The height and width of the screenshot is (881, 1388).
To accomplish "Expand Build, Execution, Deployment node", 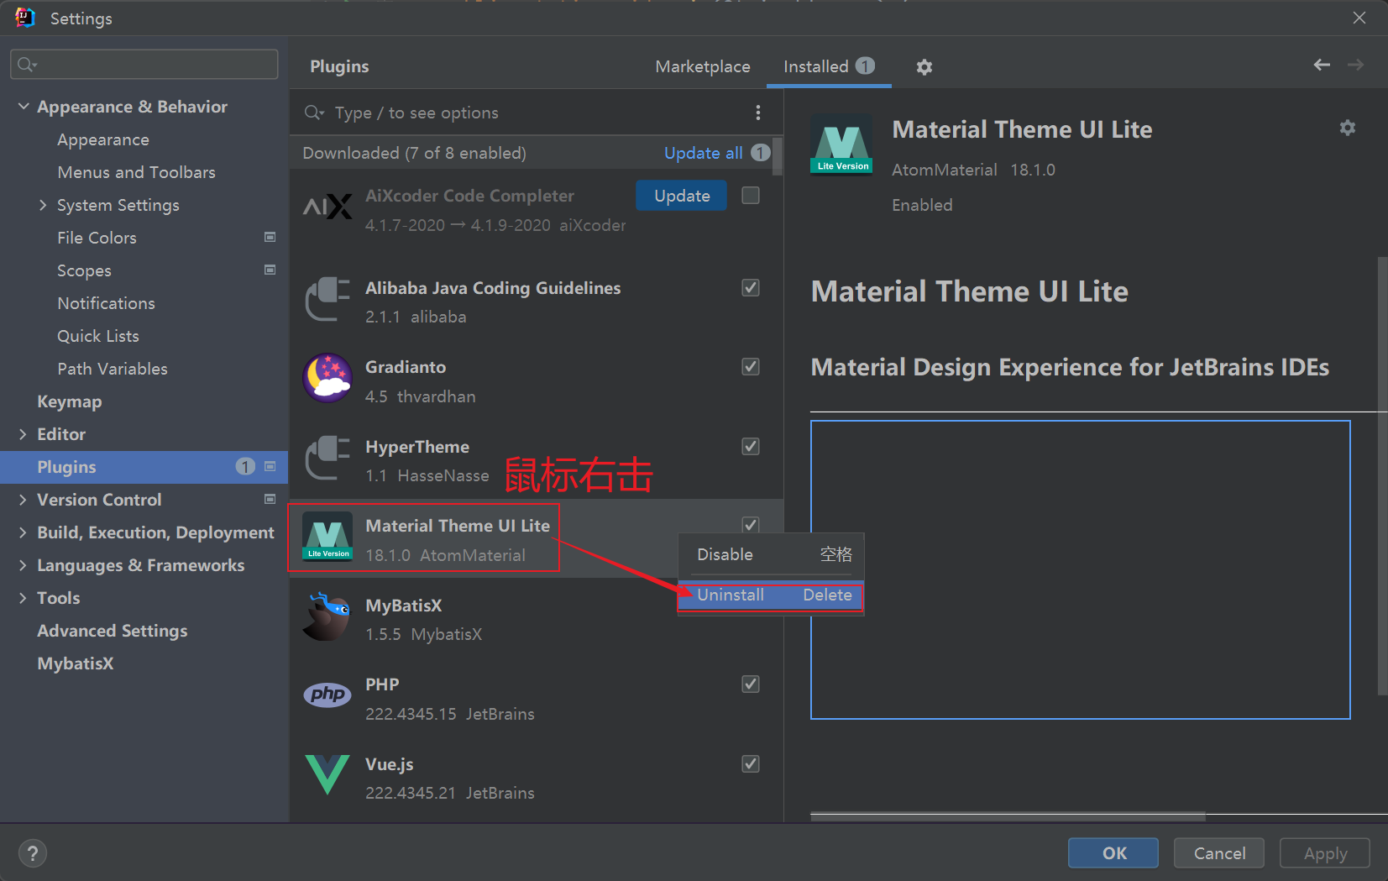I will [x=23, y=532].
